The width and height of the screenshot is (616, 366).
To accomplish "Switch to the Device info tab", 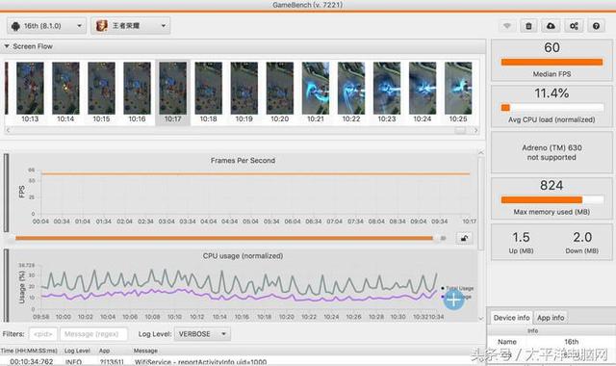I will pos(511,318).
